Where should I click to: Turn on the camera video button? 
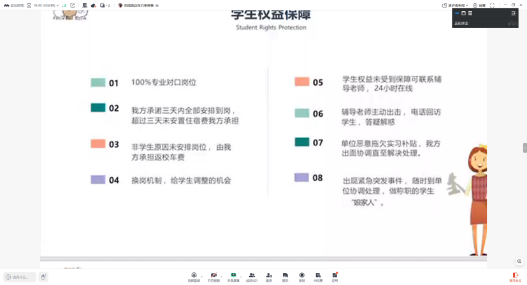(x=213, y=276)
